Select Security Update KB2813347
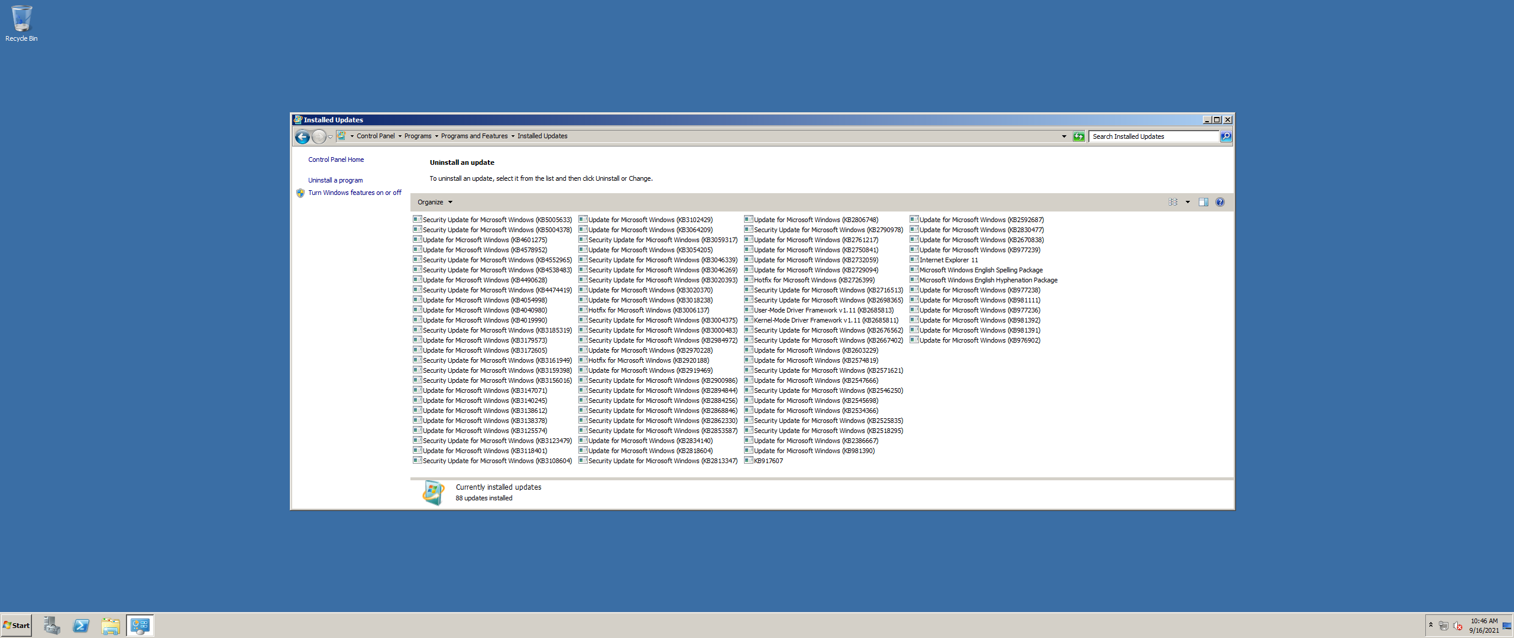 click(x=658, y=461)
